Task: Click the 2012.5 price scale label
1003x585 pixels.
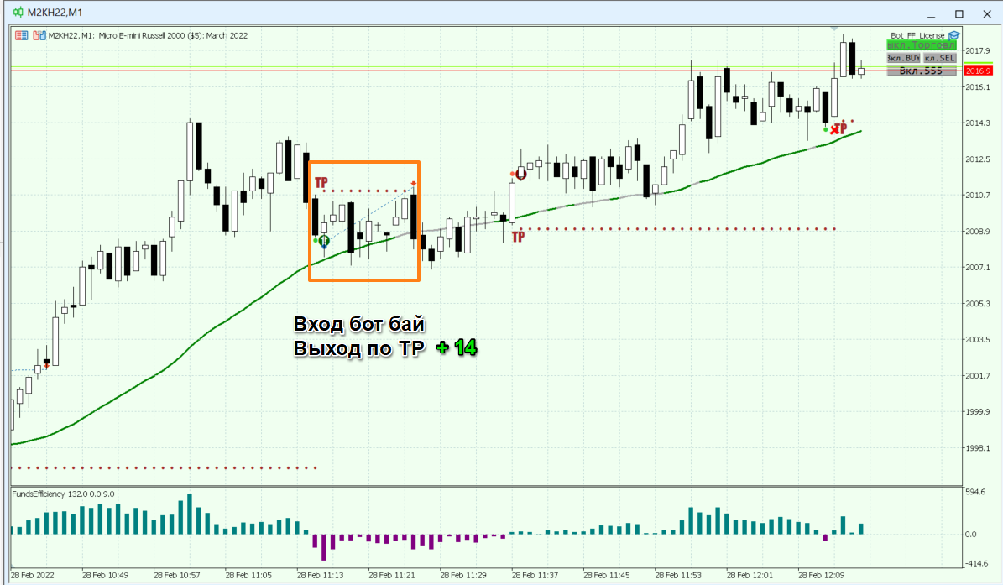Action: [978, 159]
